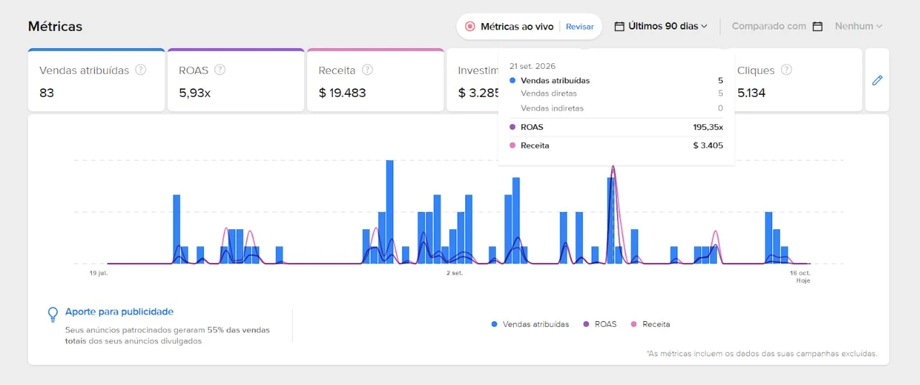Click calendar icon beside Comparado com

[x=817, y=26]
